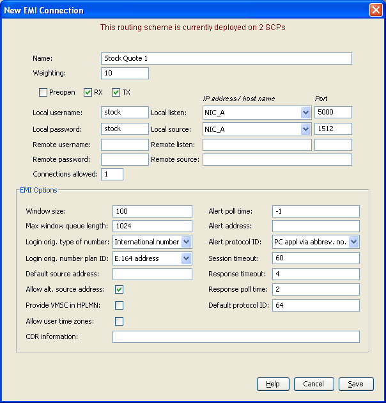Select the Remote source field
Image resolution: width=386 pixels, height=403 pixels.
coord(277,160)
